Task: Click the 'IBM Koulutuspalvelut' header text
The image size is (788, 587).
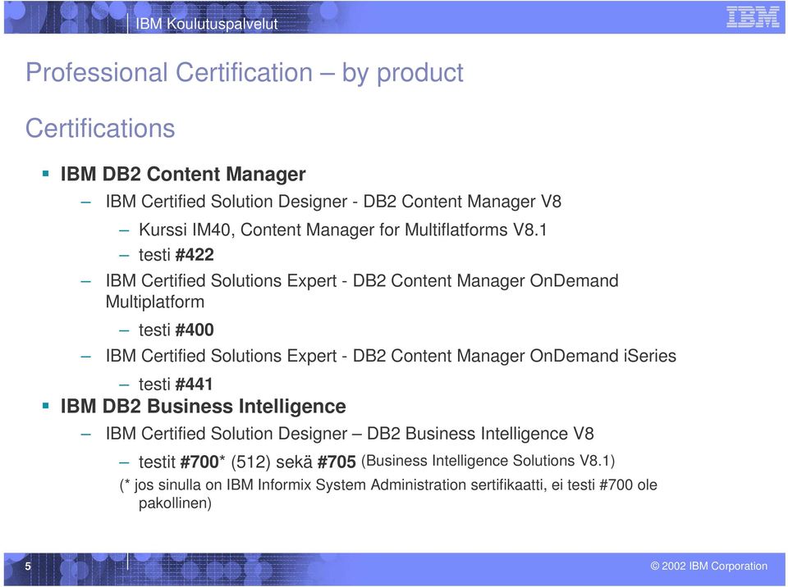Action: point(207,24)
